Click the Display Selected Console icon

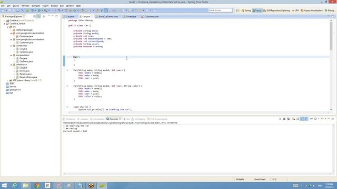[x=315, y=119]
